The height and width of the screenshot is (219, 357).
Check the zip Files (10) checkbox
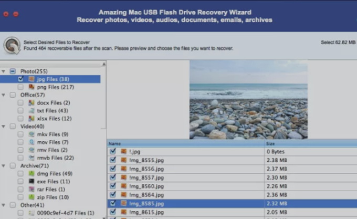point(20,197)
